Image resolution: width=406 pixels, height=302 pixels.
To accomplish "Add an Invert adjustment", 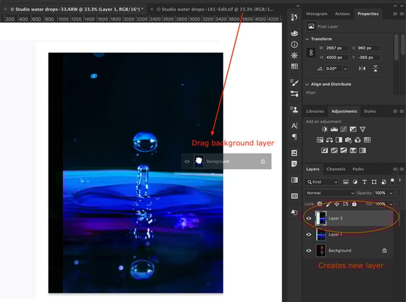I will point(324,150).
